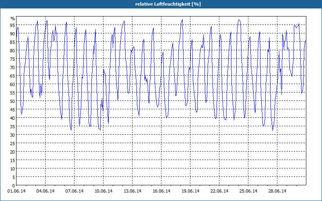Click the 95 value on the y-axis

click(x=12, y=25)
